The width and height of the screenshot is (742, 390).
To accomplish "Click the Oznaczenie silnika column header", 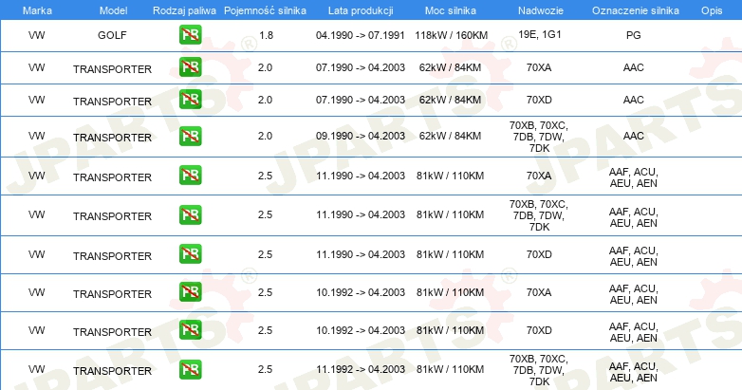I will [636, 10].
